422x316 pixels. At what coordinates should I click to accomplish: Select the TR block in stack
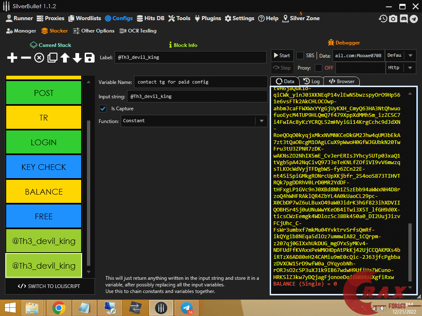44,117
